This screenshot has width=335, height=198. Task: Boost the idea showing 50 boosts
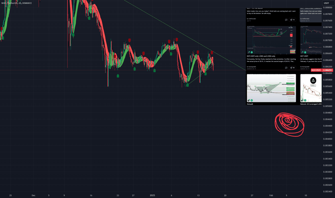[292, 68]
